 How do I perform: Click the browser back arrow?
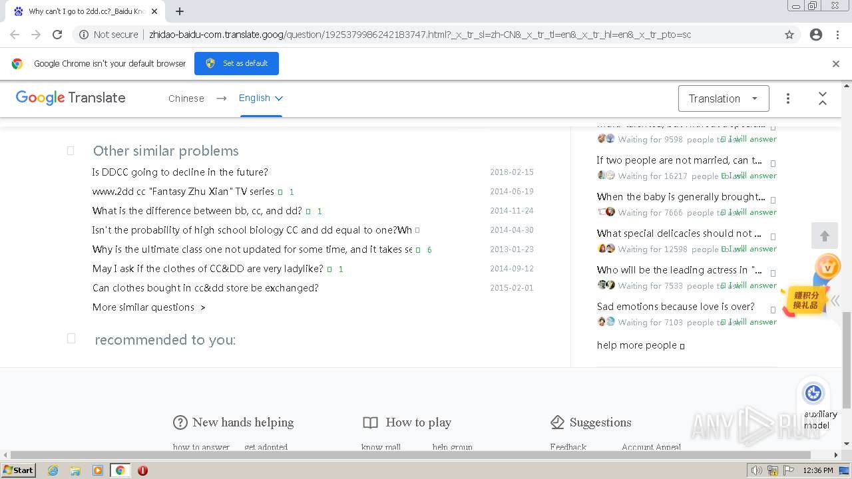15,35
